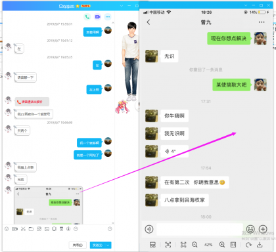Click the chat scrollbar down arrow

pos(113,222)
